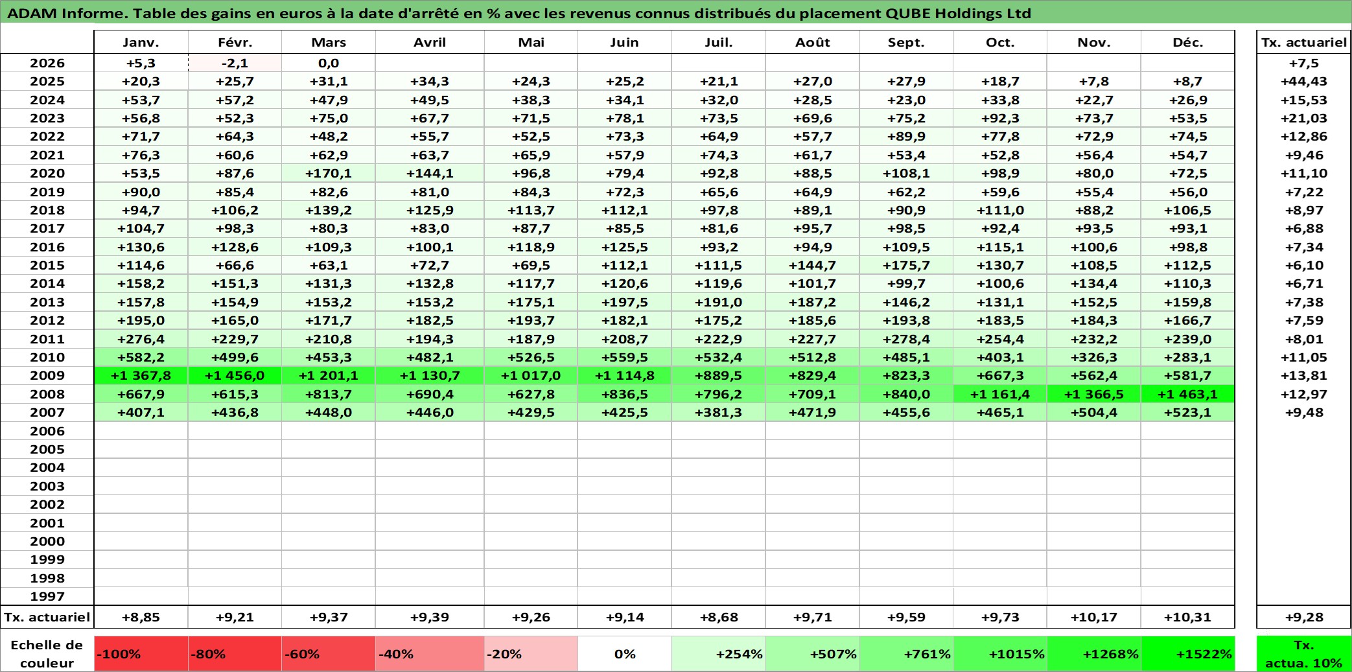Viewport: 1352px width, 672px height.
Task: Click the +175,7 cell in 2015
Action: (x=906, y=265)
